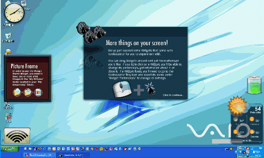Collapse the weather widget forecast arrow
This screenshot has width=264, height=158.
260,142
